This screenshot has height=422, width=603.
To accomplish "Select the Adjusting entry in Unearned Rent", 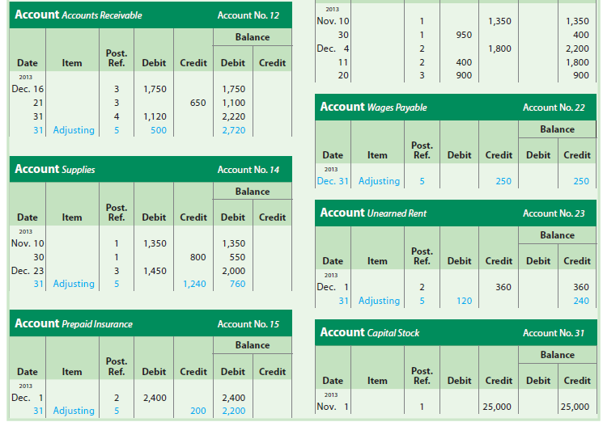I will pyautogui.click(x=379, y=301).
